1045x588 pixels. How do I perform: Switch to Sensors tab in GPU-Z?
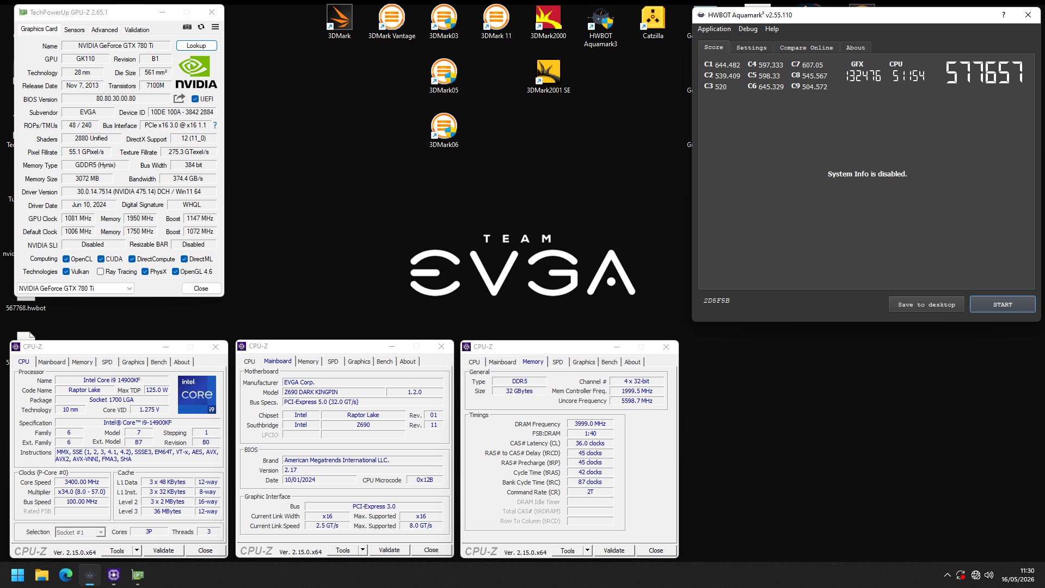(74, 30)
